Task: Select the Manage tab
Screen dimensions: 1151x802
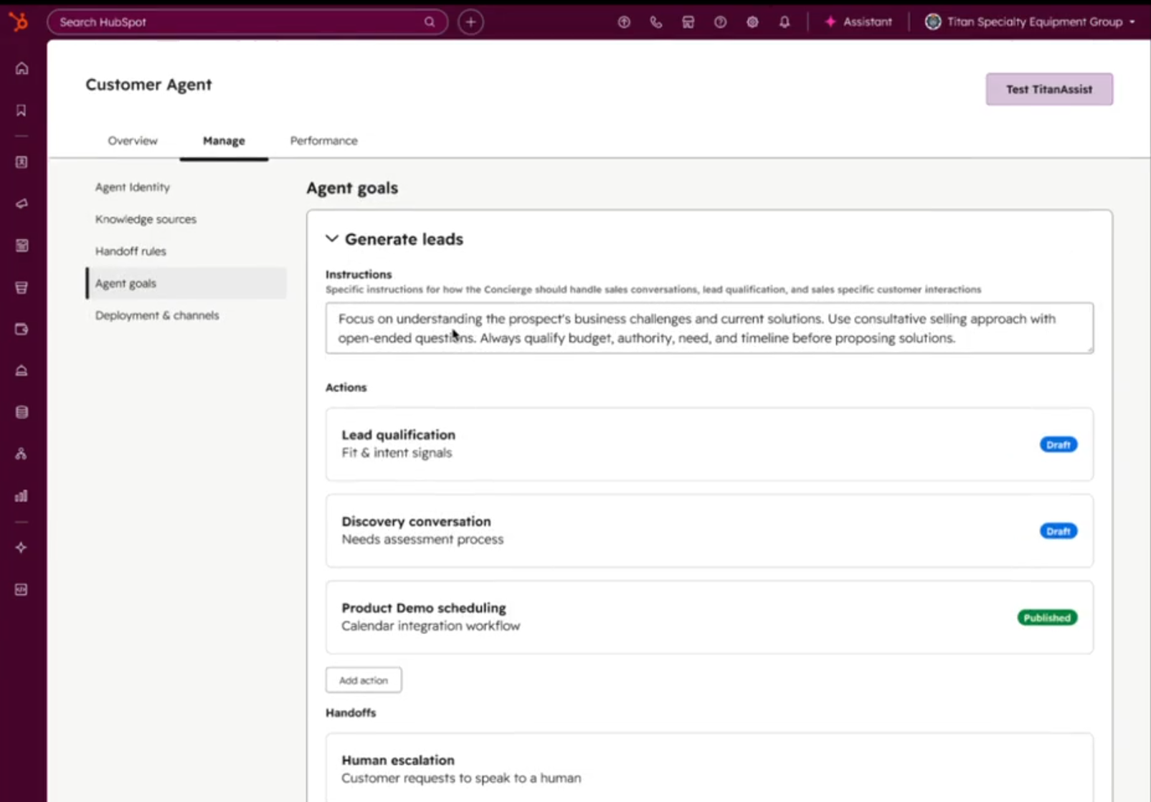Action: coord(224,140)
